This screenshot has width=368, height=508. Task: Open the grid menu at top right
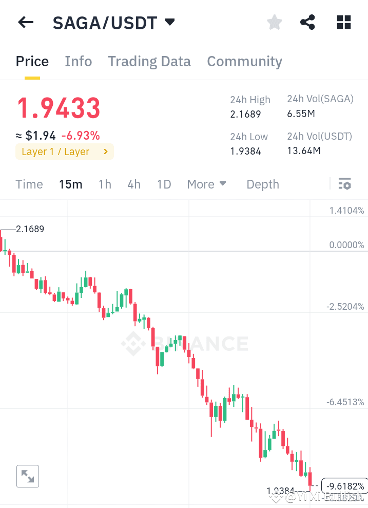click(343, 22)
